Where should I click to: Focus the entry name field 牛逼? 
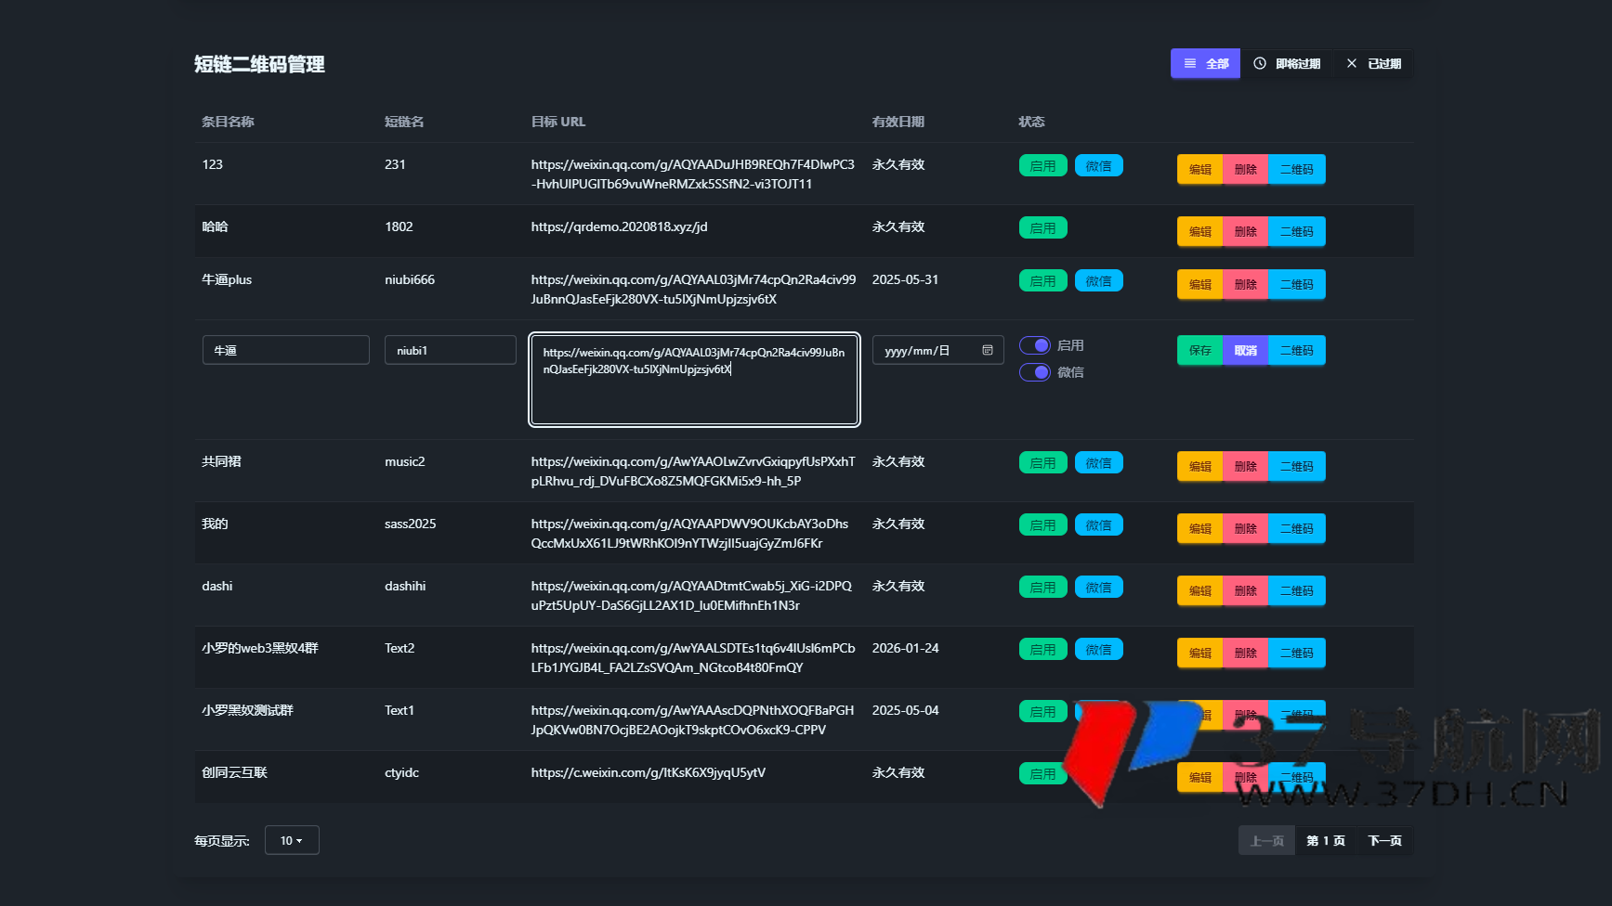click(x=285, y=351)
